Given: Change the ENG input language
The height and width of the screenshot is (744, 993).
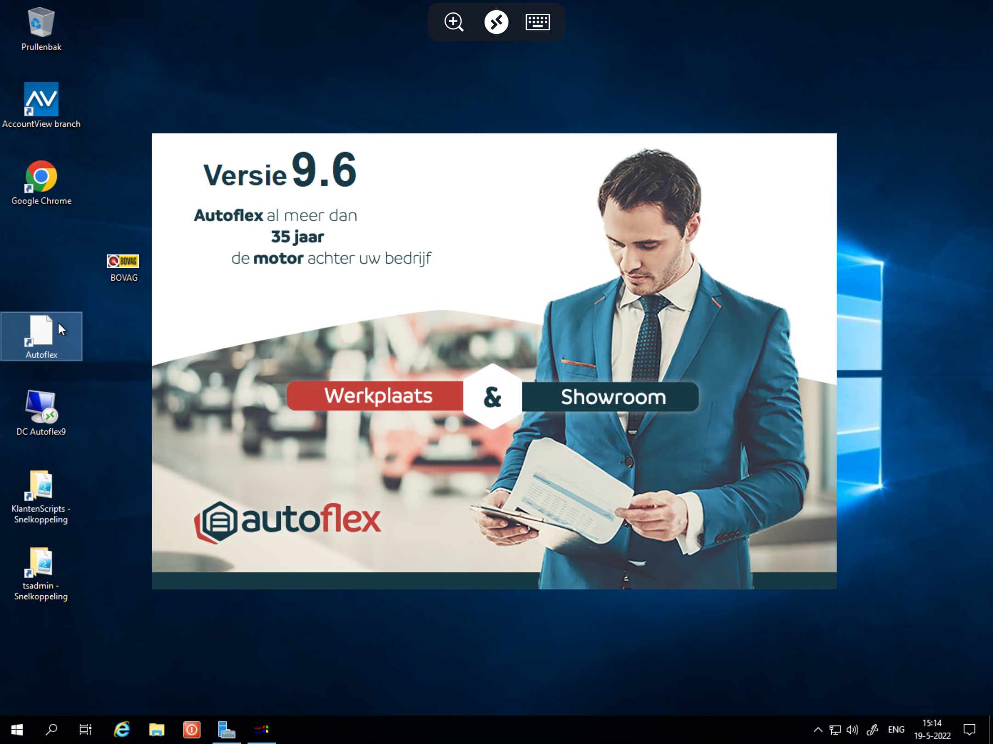Looking at the screenshot, I should click(896, 729).
